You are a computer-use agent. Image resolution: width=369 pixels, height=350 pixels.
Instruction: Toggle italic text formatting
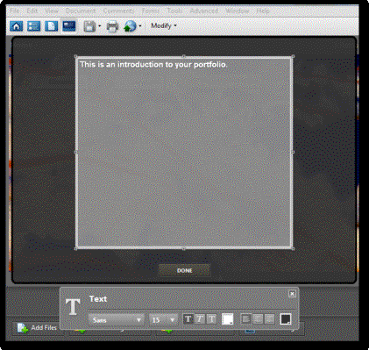tap(200, 319)
